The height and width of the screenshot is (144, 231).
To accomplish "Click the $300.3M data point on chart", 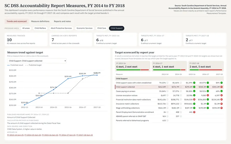I will (x=83, y=76).
